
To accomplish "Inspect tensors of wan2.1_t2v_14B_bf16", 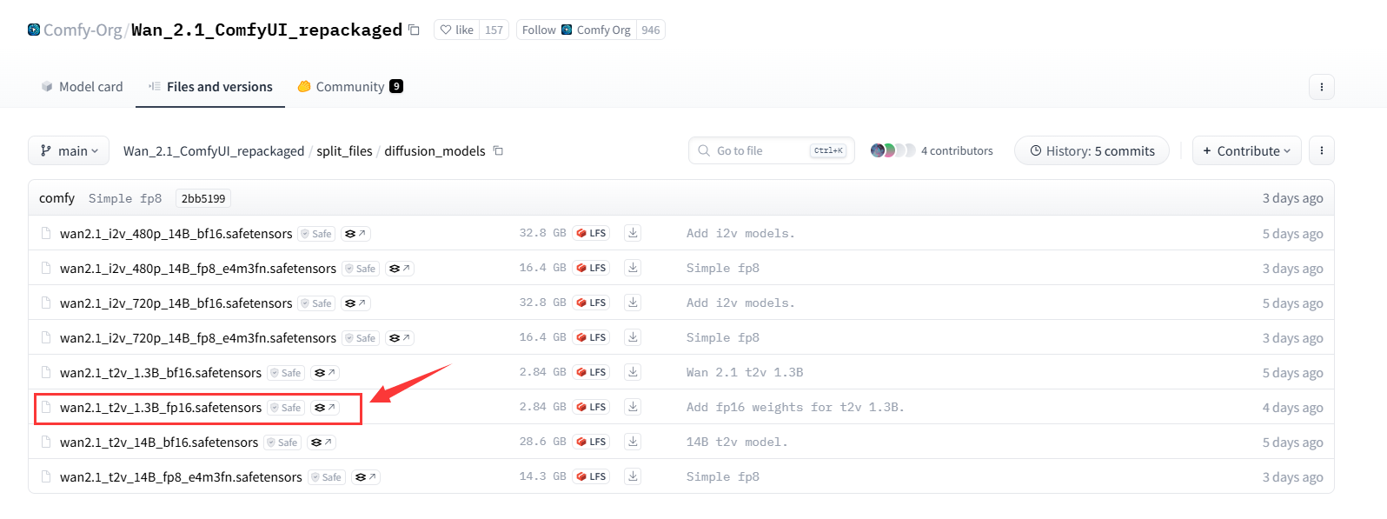I will [x=321, y=442].
